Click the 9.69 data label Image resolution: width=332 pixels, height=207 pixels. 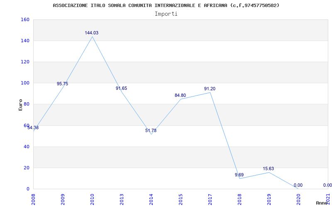[239, 175]
